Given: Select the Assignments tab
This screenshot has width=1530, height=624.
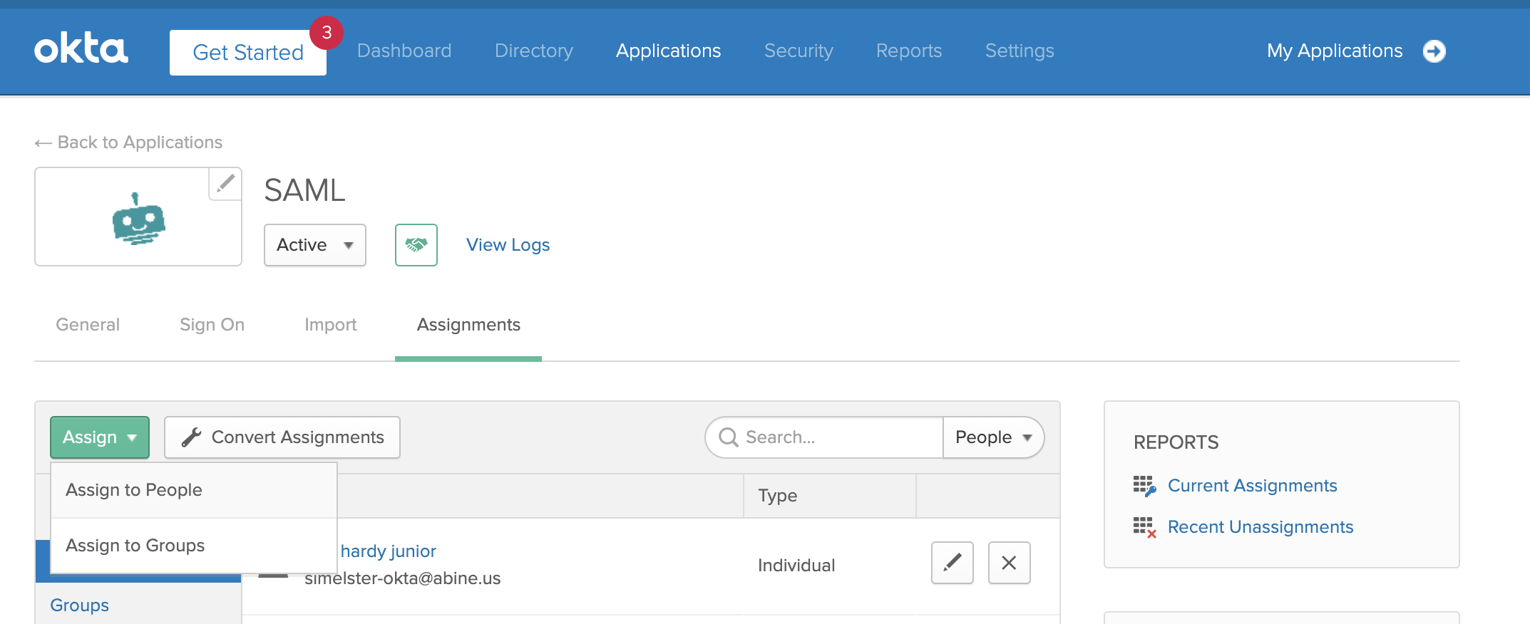Looking at the screenshot, I should pos(468,325).
